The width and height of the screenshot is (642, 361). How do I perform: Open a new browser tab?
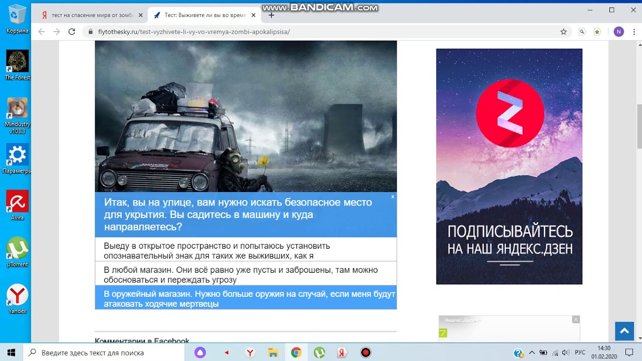(271, 15)
